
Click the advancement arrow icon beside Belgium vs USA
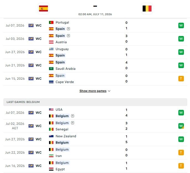tap(73, 116)
